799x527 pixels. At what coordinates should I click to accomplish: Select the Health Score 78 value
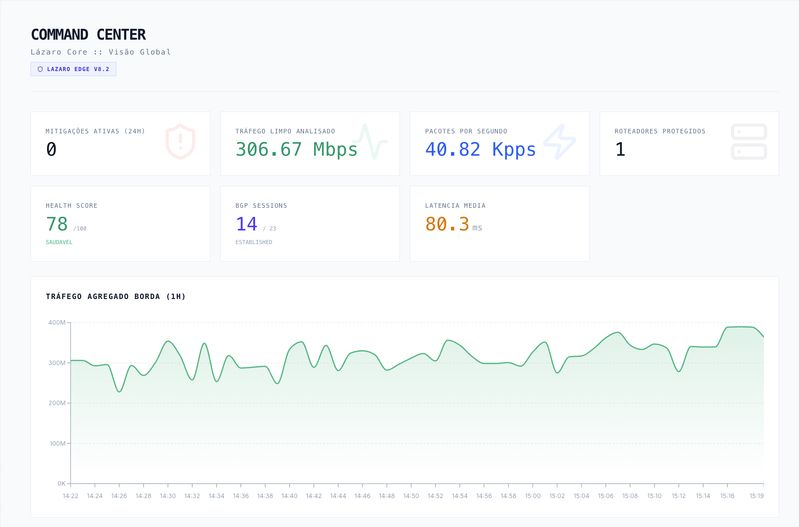57,224
